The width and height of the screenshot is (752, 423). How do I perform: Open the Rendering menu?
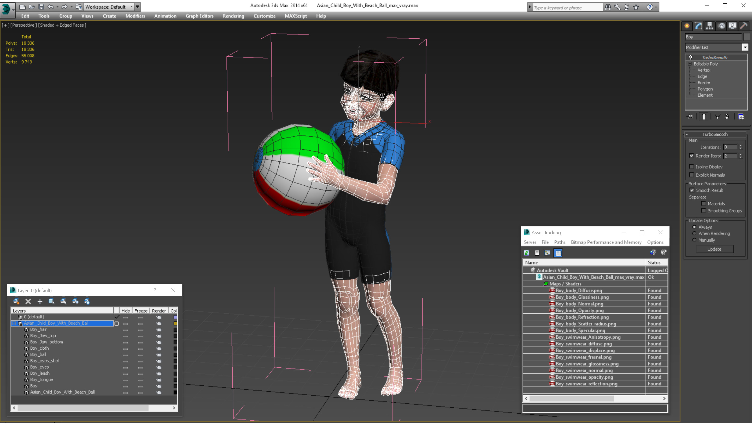(x=233, y=16)
